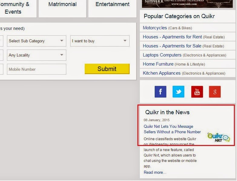The width and height of the screenshot is (237, 181).
Task: Open the Kitchen Appliances category link
Action: [162, 73]
